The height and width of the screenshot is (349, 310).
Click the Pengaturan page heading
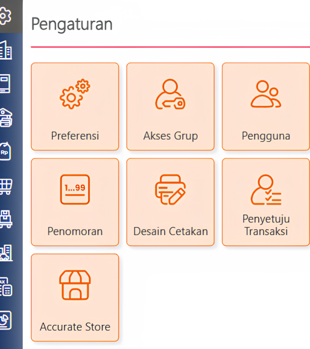click(72, 24)
